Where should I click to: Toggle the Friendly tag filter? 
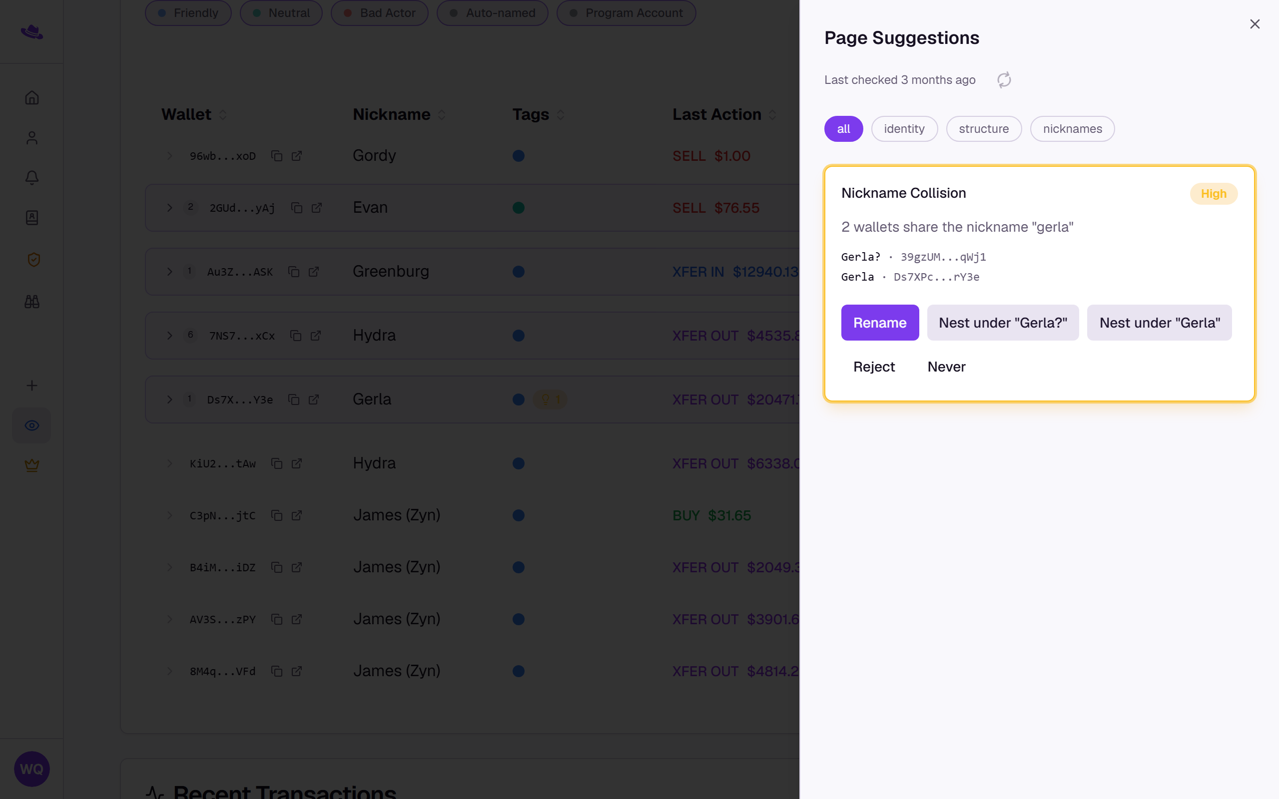[x=188, y=12]
